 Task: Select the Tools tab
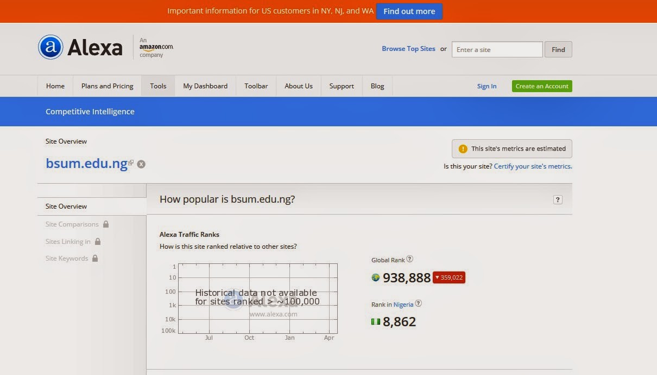(x=158, y=86)
